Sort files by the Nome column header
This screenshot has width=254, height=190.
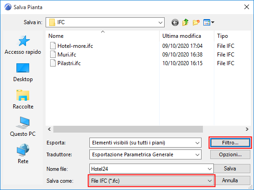click(103, 36)
